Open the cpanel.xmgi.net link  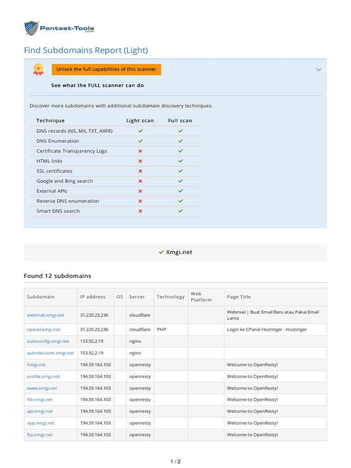click(43, 329)
